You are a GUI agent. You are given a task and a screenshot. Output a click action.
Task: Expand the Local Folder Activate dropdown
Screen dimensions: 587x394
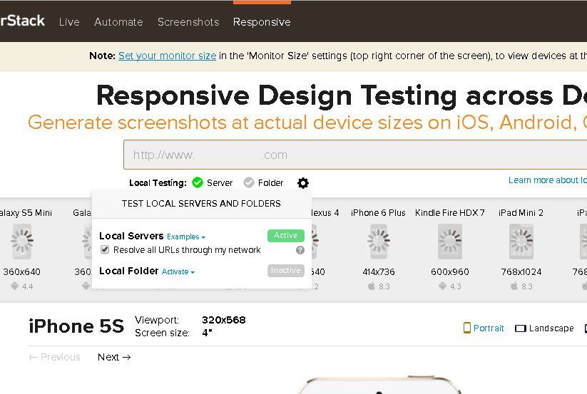[x=178, y=271]
